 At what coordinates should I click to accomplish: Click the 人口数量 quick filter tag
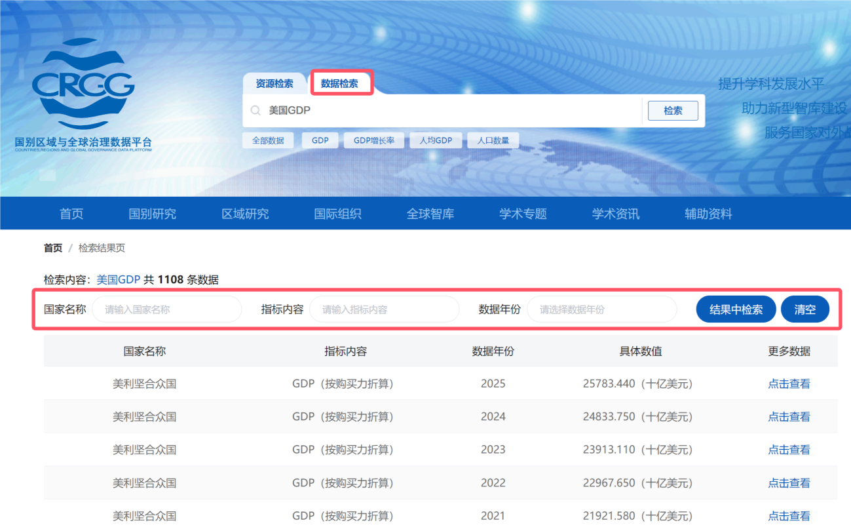click(x=493, y=140)
